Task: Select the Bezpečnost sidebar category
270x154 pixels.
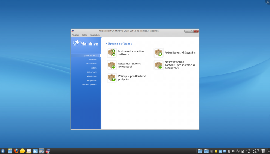Action: (92, 80)
